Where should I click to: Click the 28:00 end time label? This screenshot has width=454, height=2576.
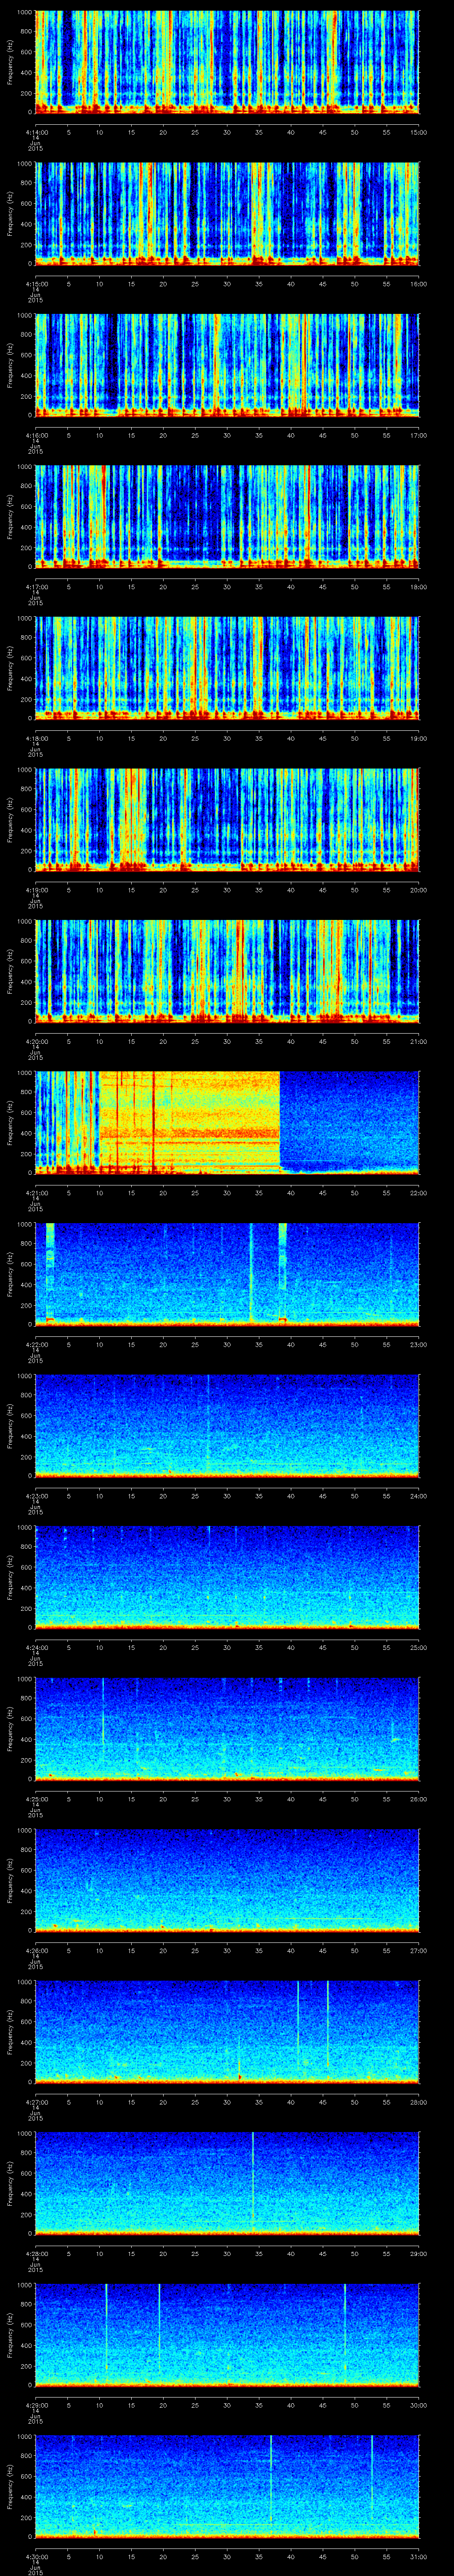419,2101
